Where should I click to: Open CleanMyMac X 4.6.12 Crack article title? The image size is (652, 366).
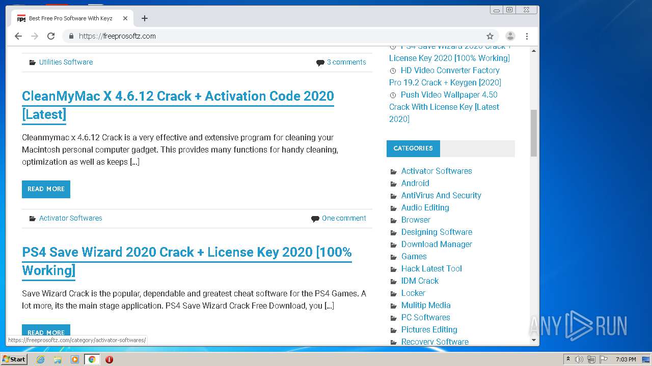click(178, 105)
